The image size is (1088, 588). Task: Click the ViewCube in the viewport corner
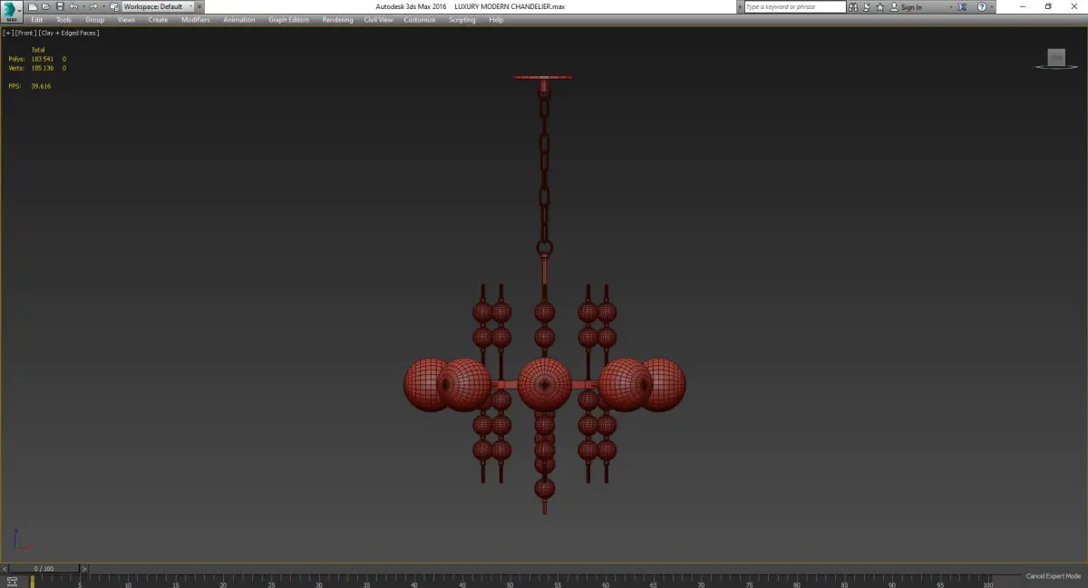(1055, 59)
